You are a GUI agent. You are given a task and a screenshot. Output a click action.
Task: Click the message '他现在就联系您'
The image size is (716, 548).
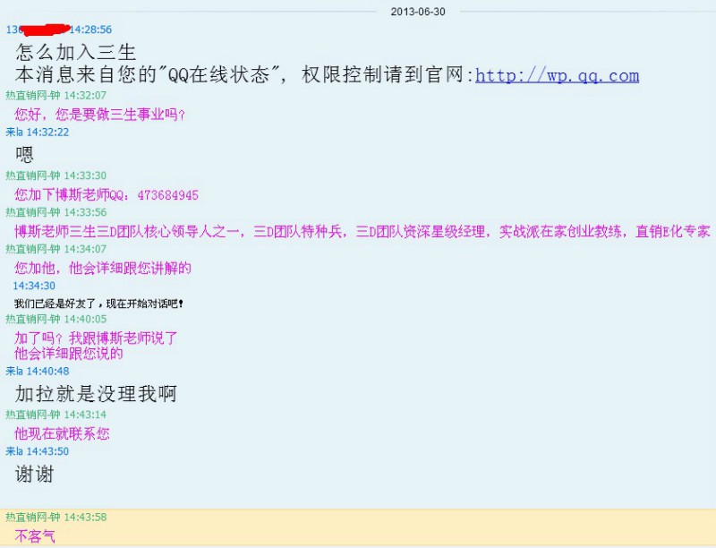coord(62,433)
